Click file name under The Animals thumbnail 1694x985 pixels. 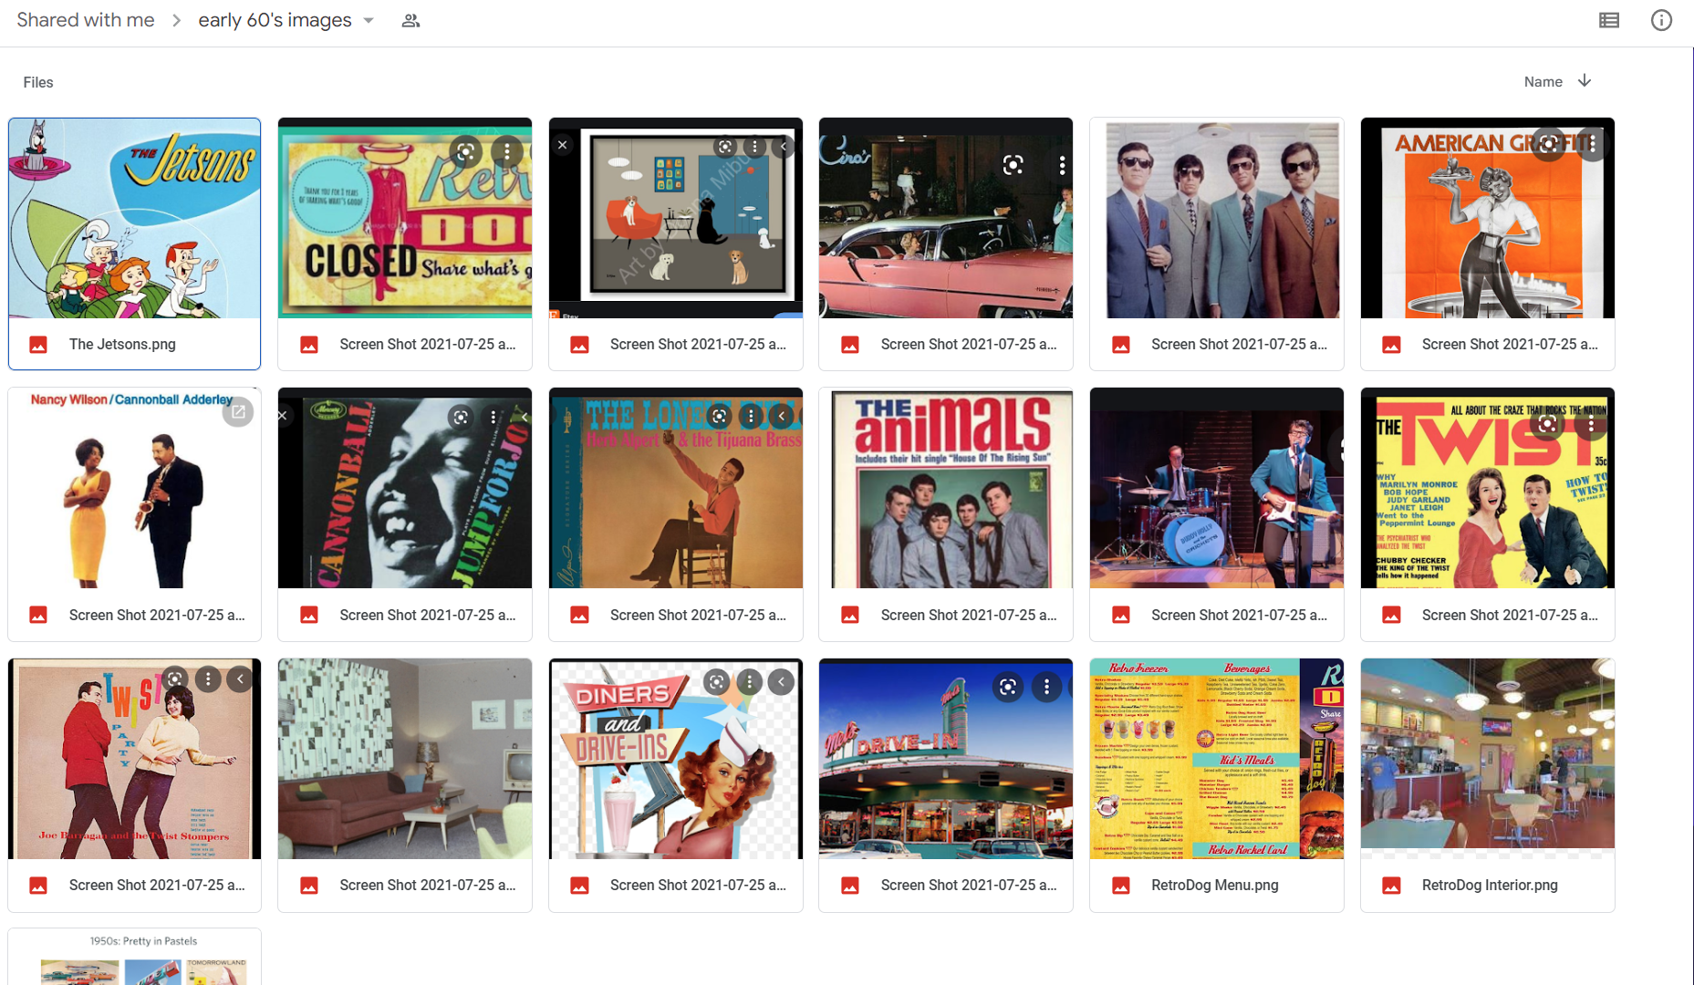pyautogui.click(x=968, y=615)
